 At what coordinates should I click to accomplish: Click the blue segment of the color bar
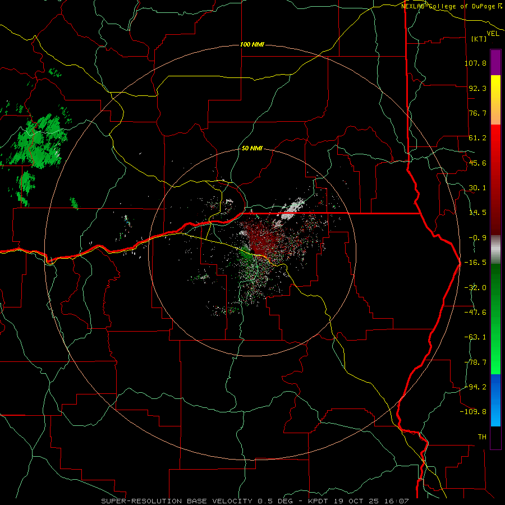tap(495, 400)
